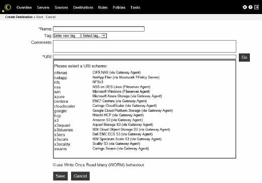Open the Sources menu item
Image resolution: width=262 pixels, height=183 pixels.
(x=61, y=8)
